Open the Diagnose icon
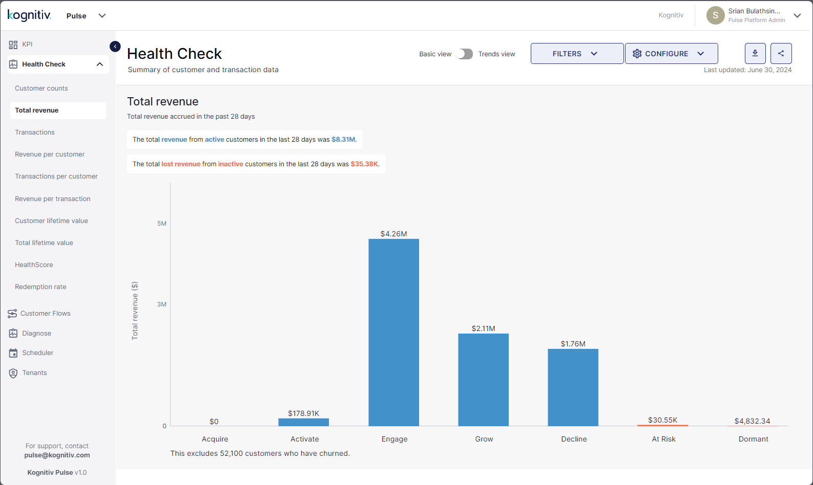Image resolution: width=813 pixels, height=485 pixels. tap(13, 334)
